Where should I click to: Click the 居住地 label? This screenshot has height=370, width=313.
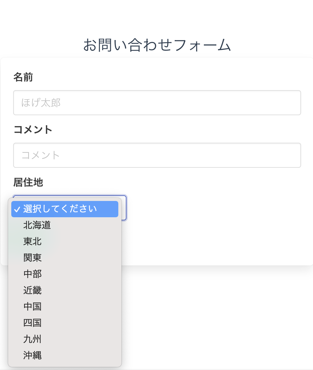28,182
